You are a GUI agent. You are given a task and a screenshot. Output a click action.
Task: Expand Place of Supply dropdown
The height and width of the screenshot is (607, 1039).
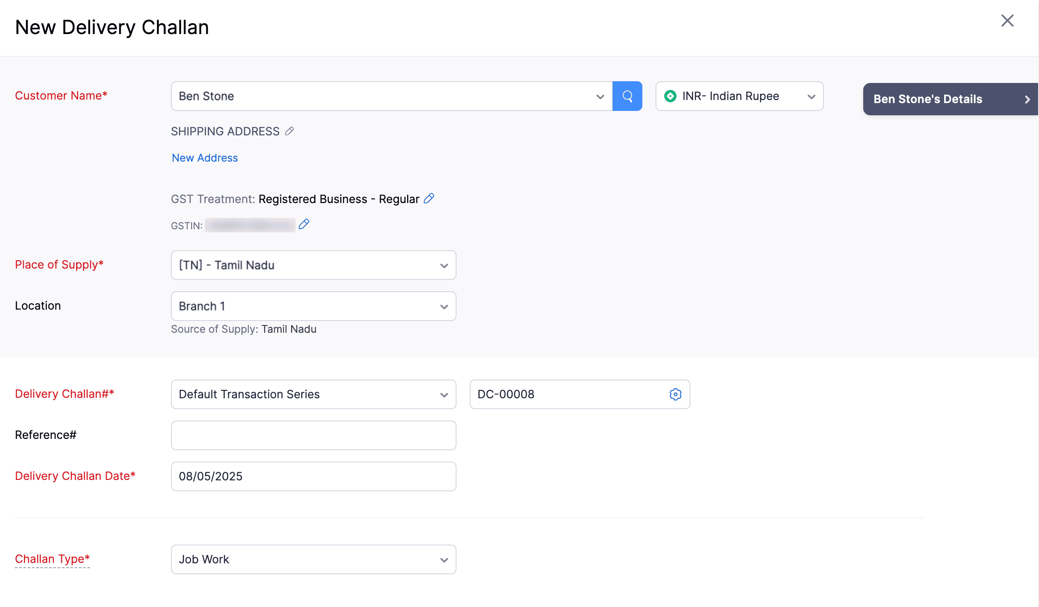444,266
